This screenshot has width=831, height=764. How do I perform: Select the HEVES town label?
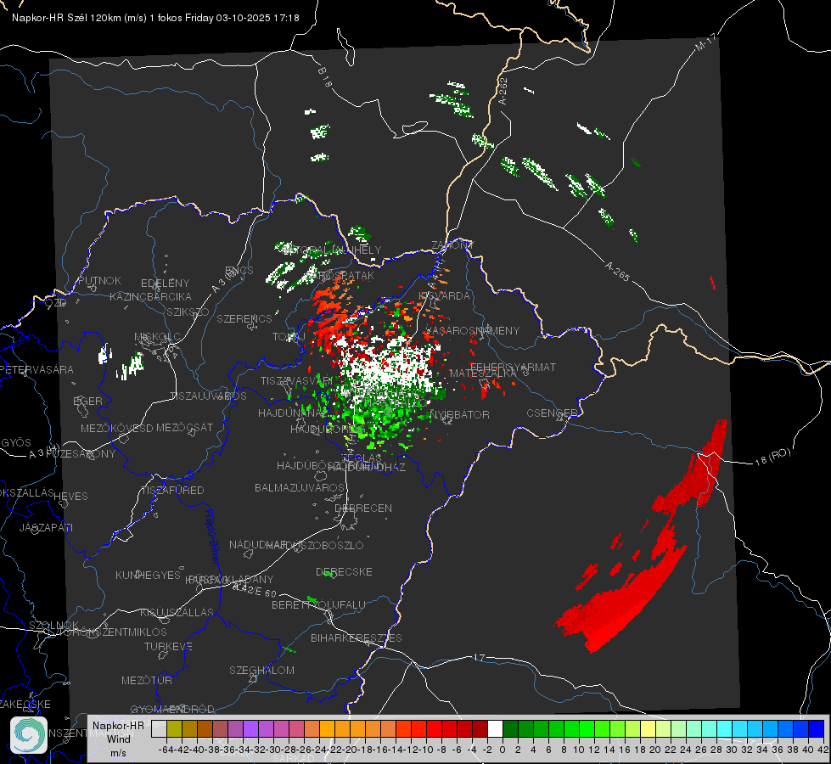coord(71,497)
